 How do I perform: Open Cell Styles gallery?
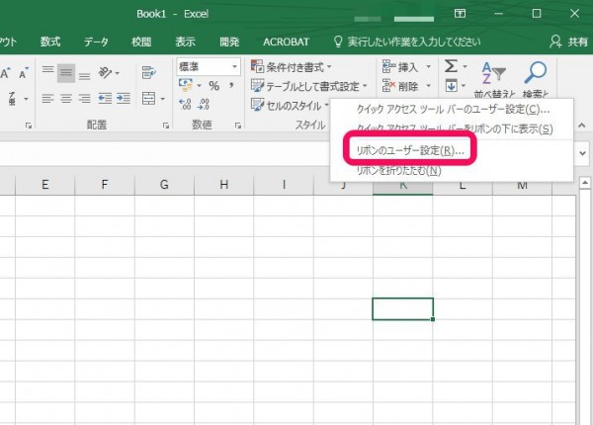290,105
